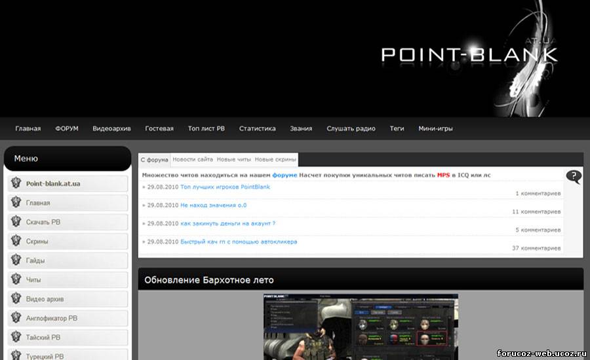
Task: Click the emblem icon beside Скачать PB
Action: pyautogui.click(x=16, y=221)
